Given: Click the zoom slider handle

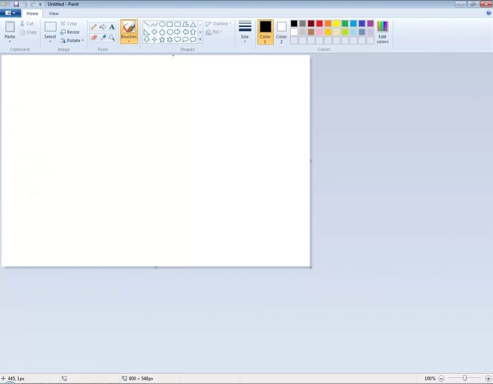Looking at the screenshot, I should coord(465,378).
